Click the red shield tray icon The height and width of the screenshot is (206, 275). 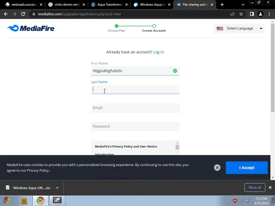click(x=235, y=201)
